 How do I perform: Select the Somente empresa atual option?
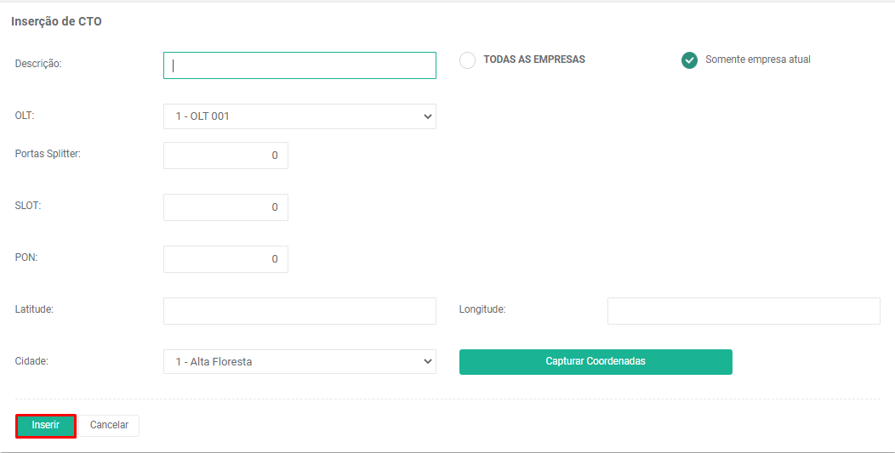pyautogui.click(x=689, y=60)
